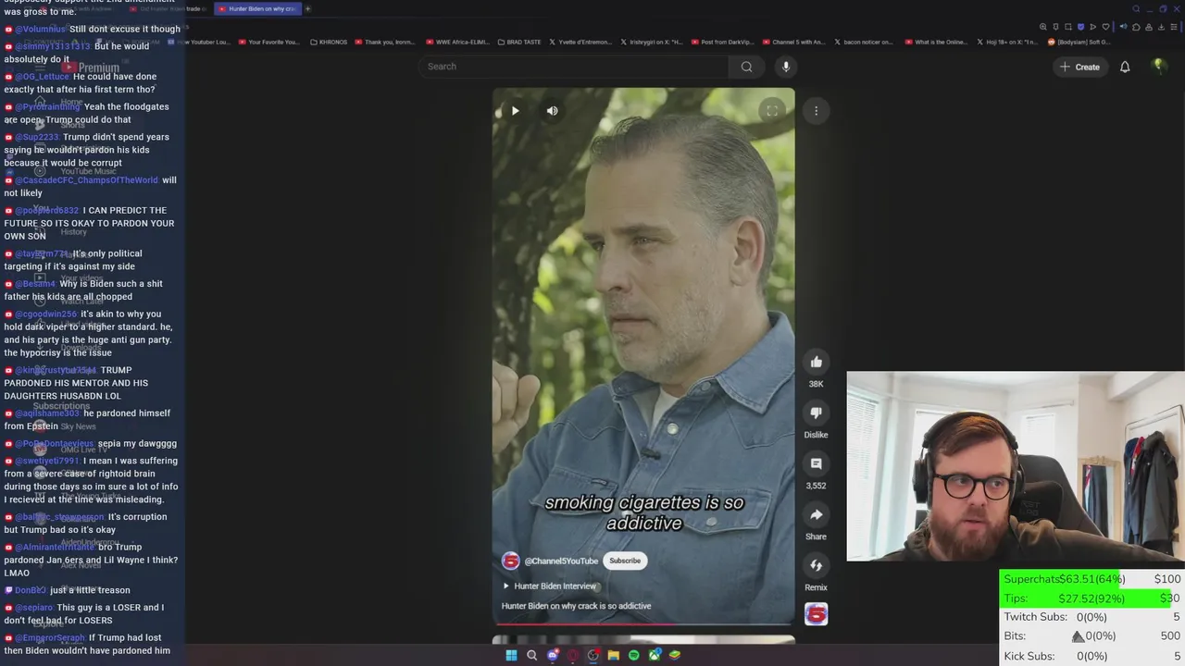The width and height of the screenshot is (1185, 666).
Task: Open the notifications bell
Action: point(1125,67)
